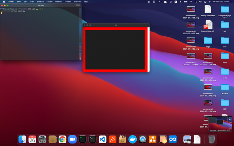
Task: Select the site folder on desktop
Action: click(225, 42)
